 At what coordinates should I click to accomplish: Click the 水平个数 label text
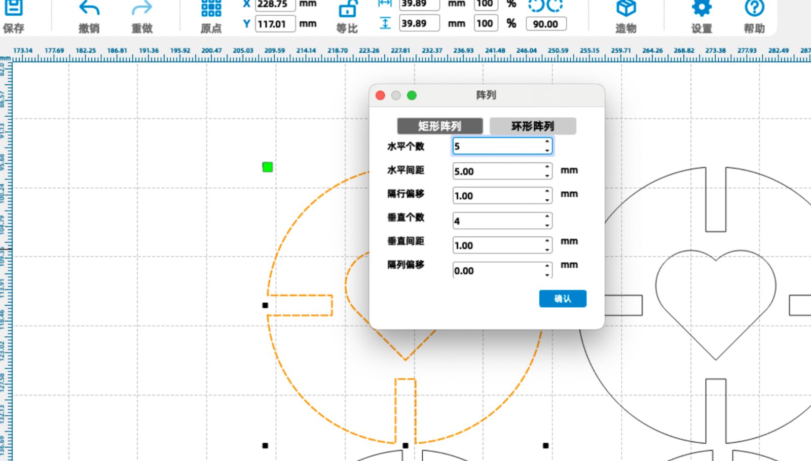[x=406, y=147]
